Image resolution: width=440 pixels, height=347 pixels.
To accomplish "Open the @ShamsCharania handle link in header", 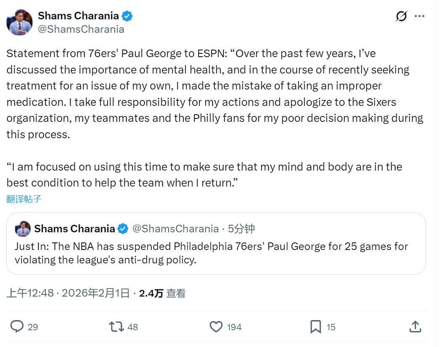I will pos(81,29).
